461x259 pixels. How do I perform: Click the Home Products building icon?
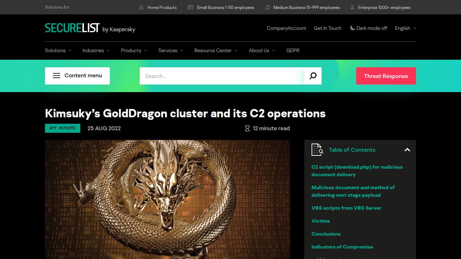coord(141,7)
